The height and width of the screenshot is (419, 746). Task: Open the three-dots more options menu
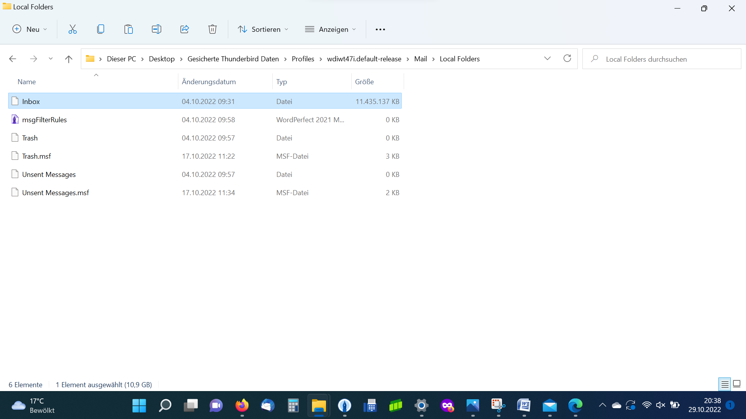[x=380, y=29]
